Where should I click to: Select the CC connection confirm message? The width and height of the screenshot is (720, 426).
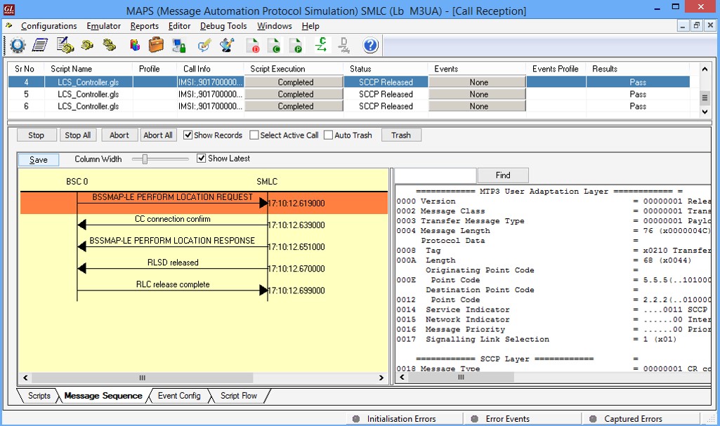click(x=172, y=219)
